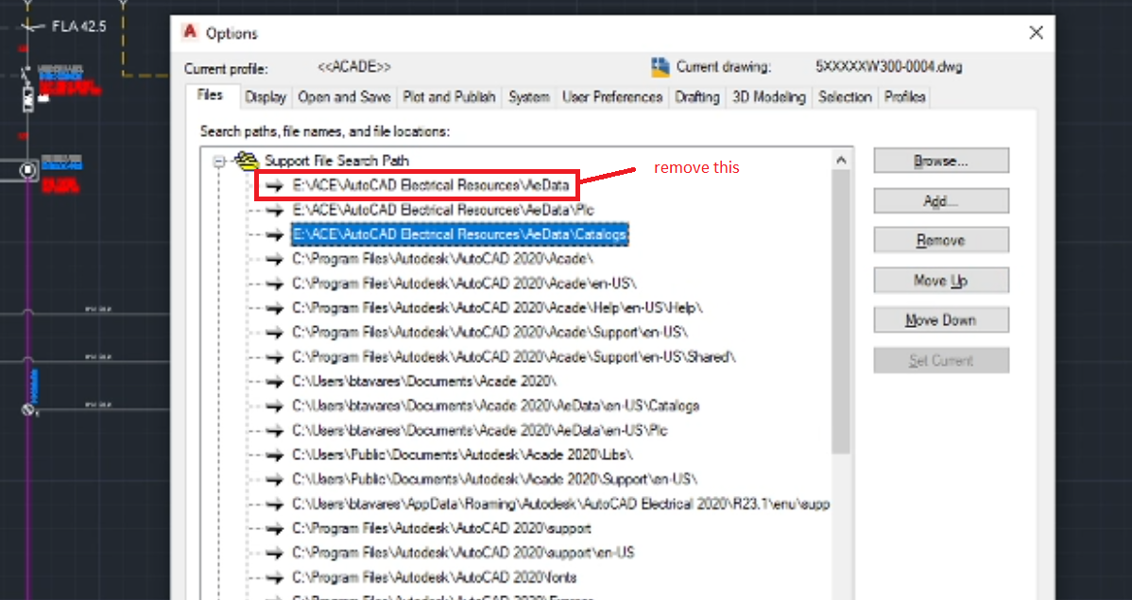
Task: Click the arrow icon beside the AeData path
Action: (x=275, y=184)
